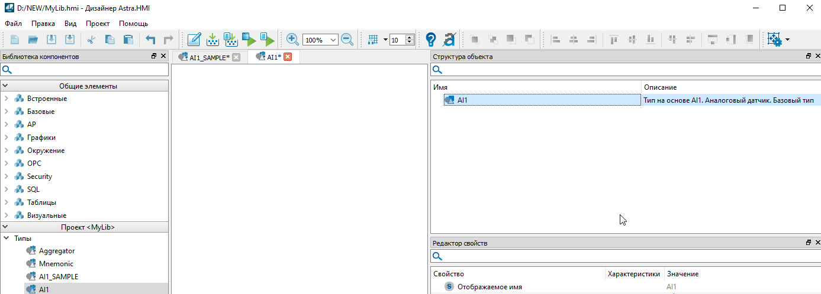The image size is (821, 294).
Task: Click the scissors cut icon
Action: click(91, 40)
